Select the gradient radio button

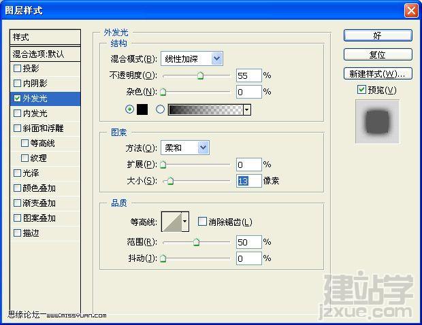(160, 109)
